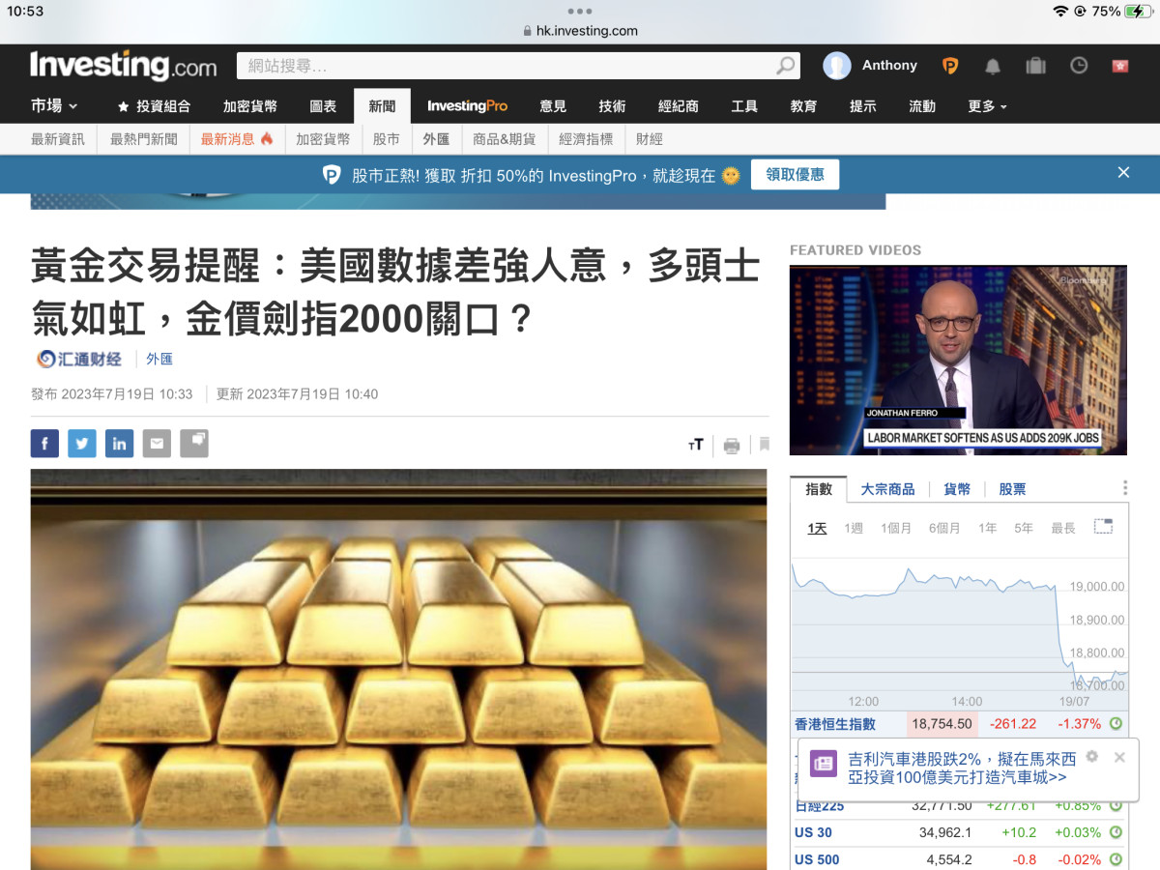Set chart range to 最長
The width and height of the screenshot is (1160, 870).
coord(1063,528)
